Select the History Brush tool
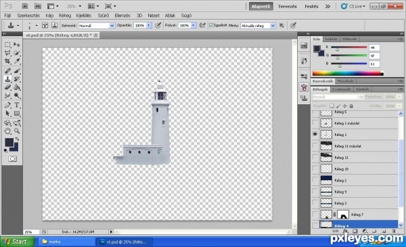Viewport: 406px width, 247px height. 17,79
